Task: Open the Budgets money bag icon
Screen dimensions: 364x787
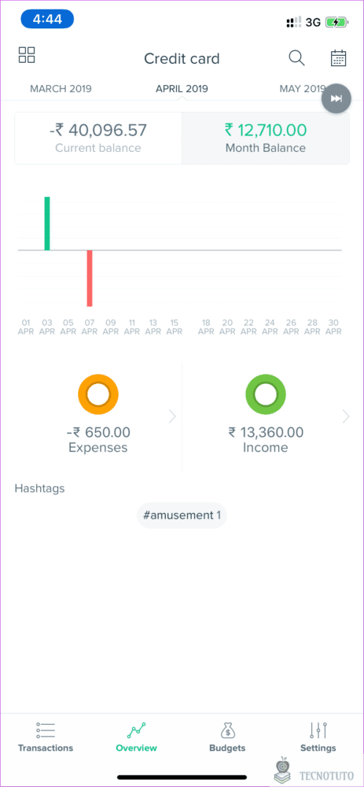Action: click(x=228, y=730)
